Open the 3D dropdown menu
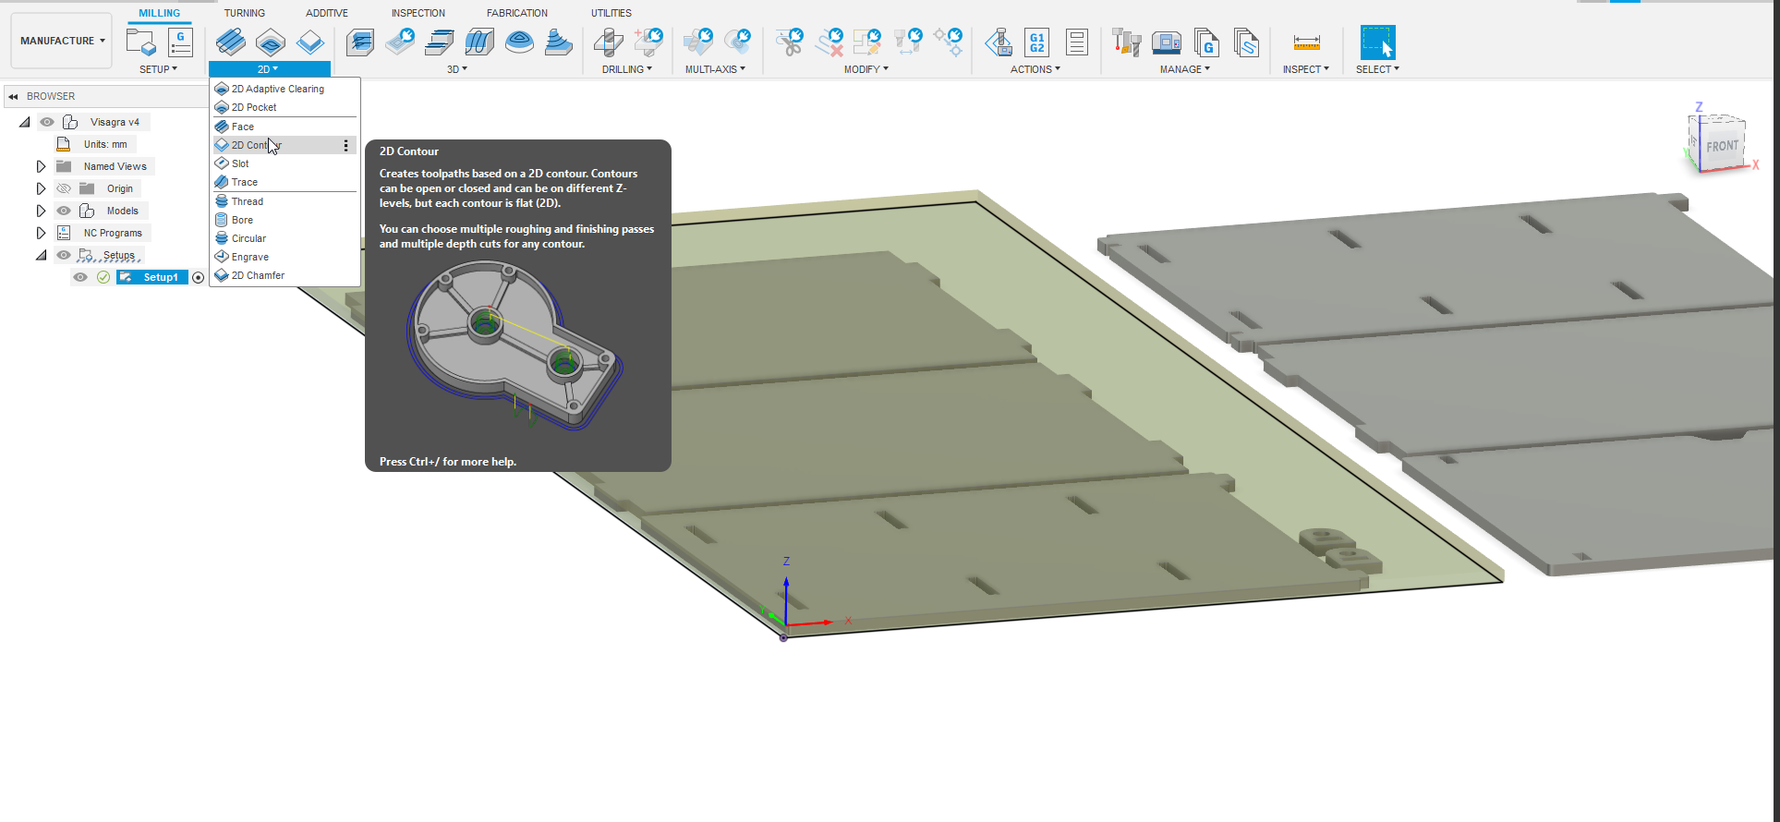This screenshot has height=822, width=1780. (457, 69)
